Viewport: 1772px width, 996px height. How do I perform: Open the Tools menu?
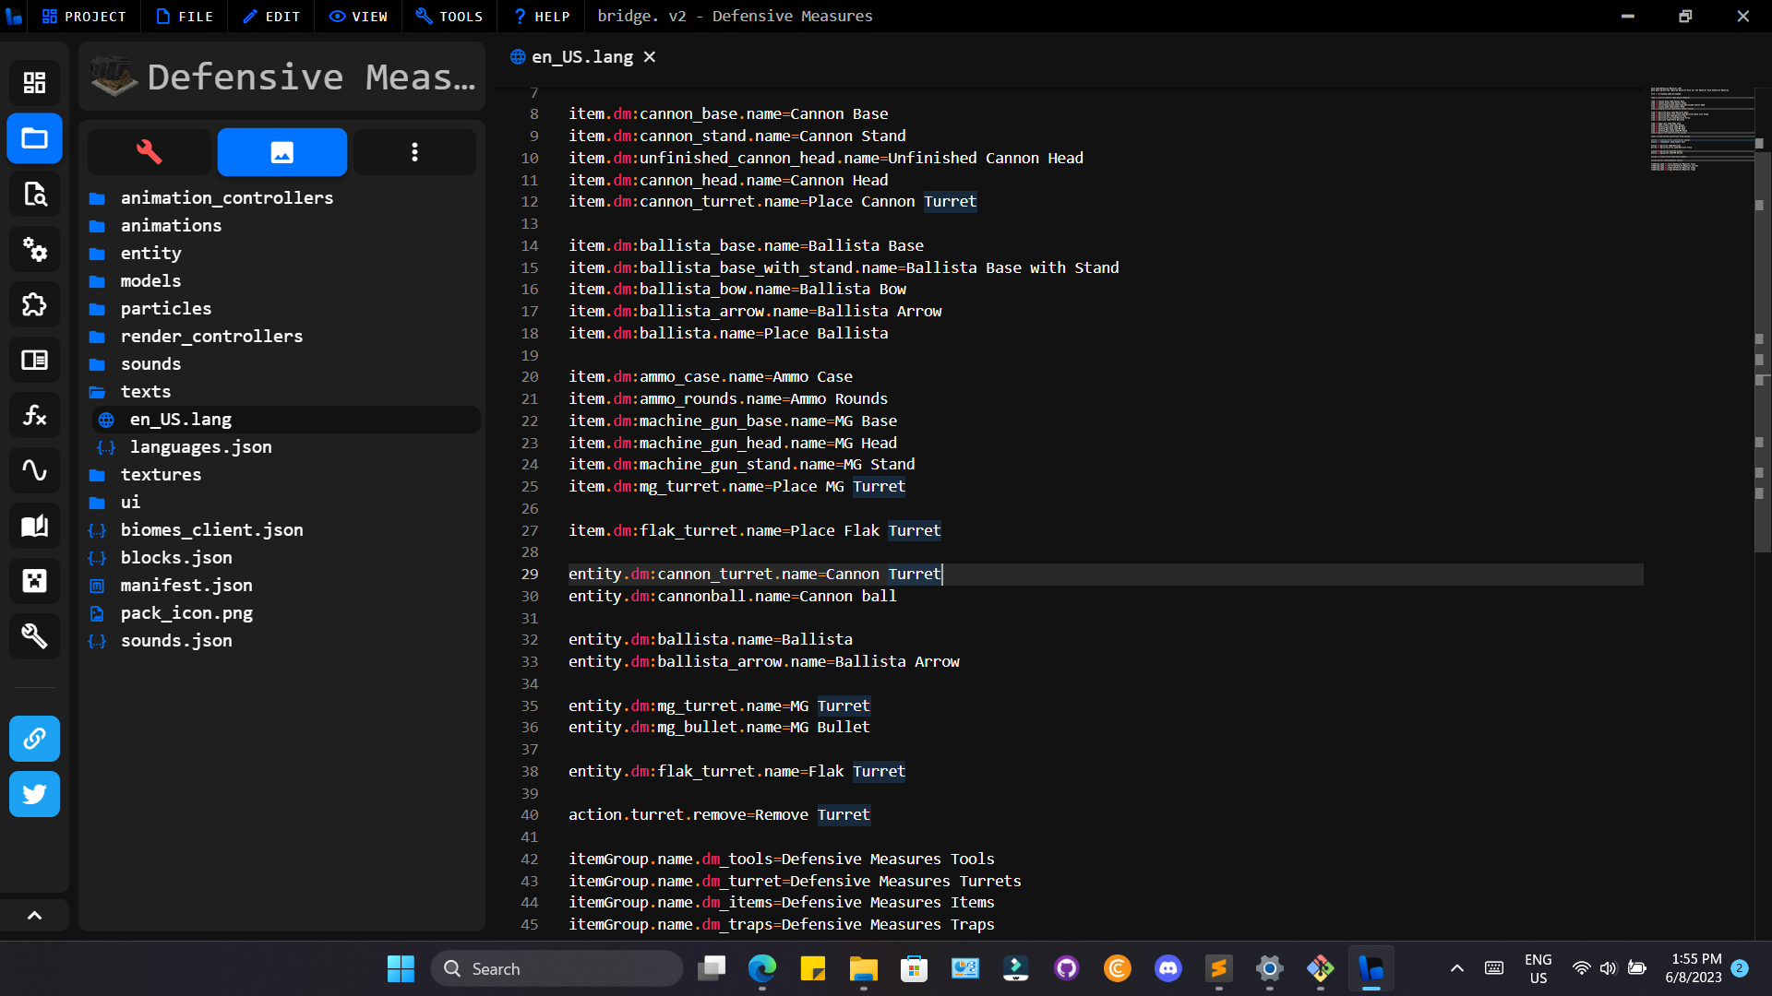pyautogui.click(x=449, y=17)
